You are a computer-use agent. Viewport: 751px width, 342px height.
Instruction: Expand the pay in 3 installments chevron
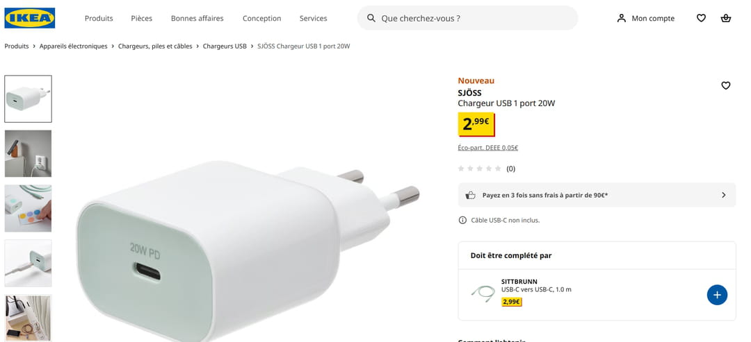(723, 195)
